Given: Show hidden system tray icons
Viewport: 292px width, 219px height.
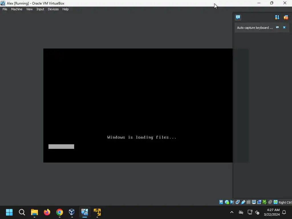Looking at the screenshot, I should coord(232,212).
